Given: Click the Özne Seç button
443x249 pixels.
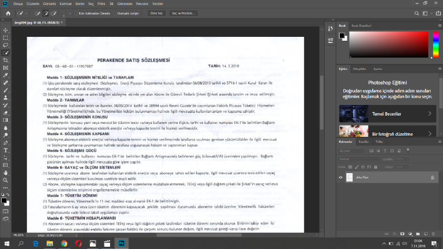Looking at the screenshot, I should pos(156,13).
